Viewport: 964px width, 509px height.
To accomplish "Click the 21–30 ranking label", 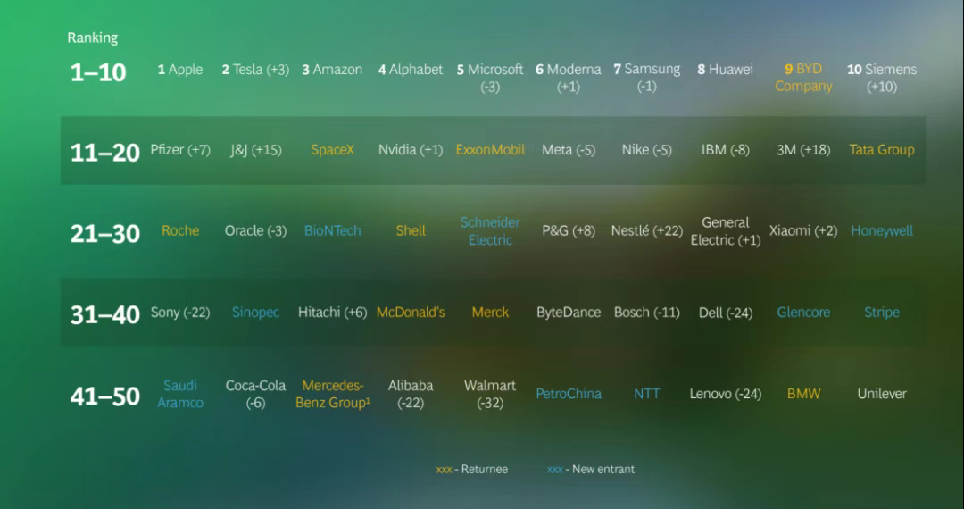I will pyautogui.click(x=104, y=233).
